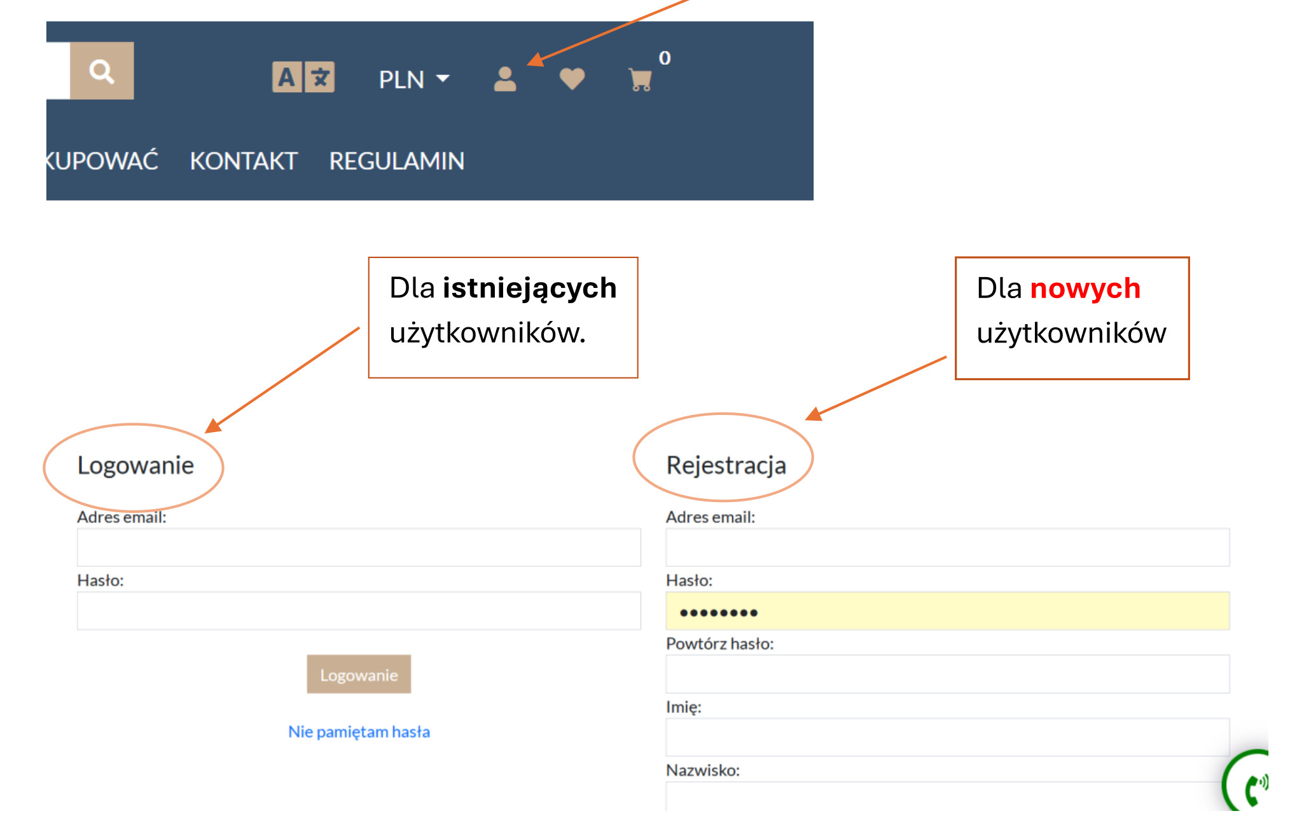Image resolution: width=1290 pixels, height=837 pixels.
Task: Click the Logowanie heading text
Action: 135,465
